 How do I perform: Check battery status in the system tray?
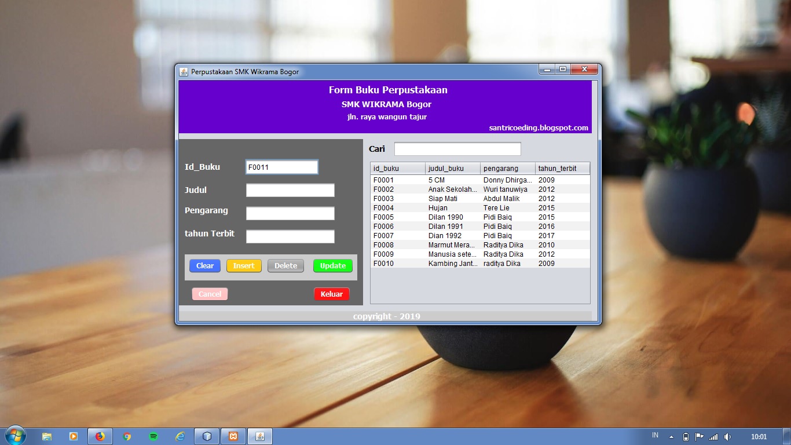(x=686, y=436)
